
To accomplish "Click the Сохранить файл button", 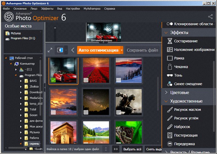I will [142, 50].
